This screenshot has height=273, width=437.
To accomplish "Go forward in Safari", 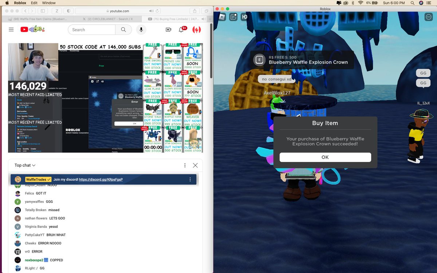I will 33,11.
